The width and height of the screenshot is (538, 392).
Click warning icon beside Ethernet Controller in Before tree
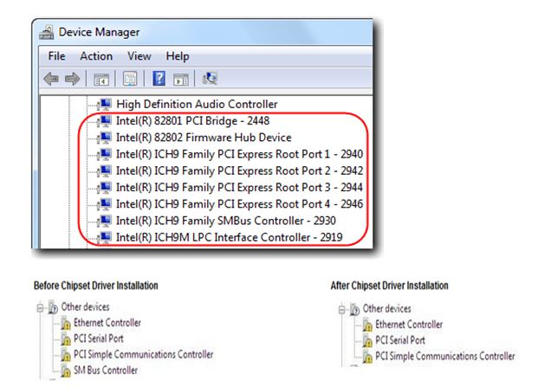66,323
